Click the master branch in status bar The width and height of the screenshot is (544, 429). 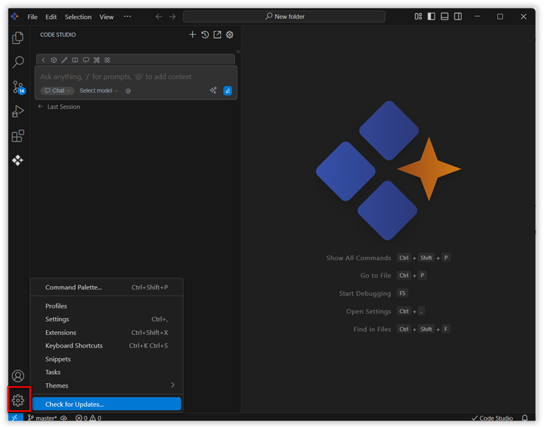click(x=42, y=419)
